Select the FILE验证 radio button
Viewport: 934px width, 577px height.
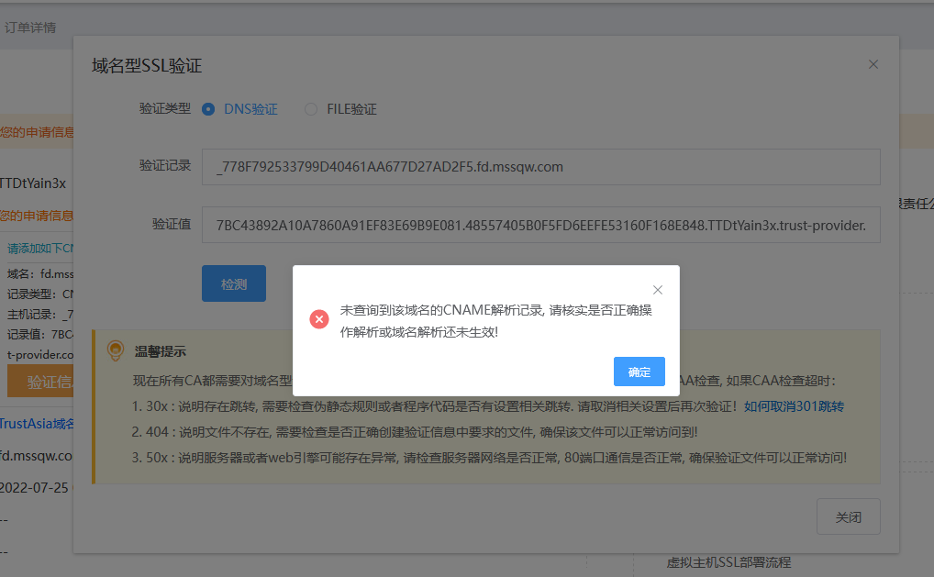309,108
